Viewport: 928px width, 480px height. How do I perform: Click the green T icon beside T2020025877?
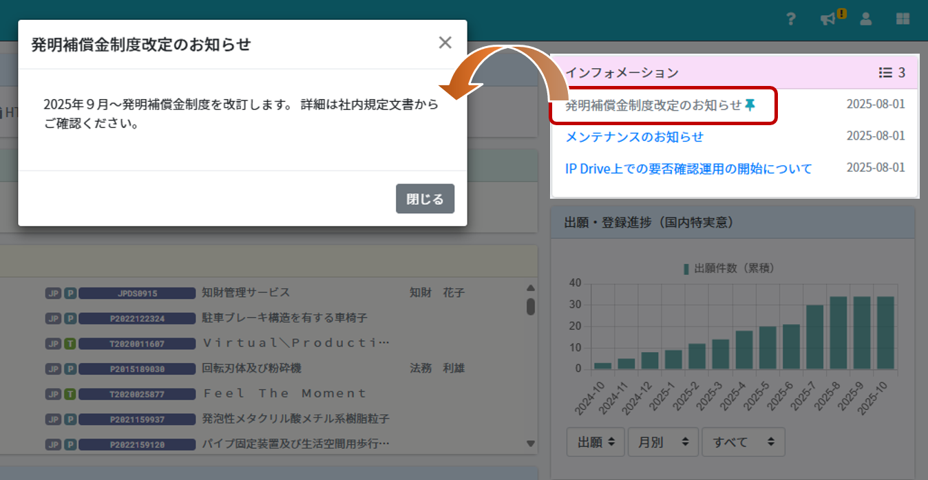pos(68,393)
